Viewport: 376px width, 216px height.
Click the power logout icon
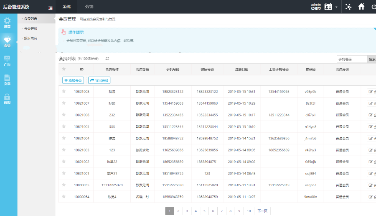point(373,7)
